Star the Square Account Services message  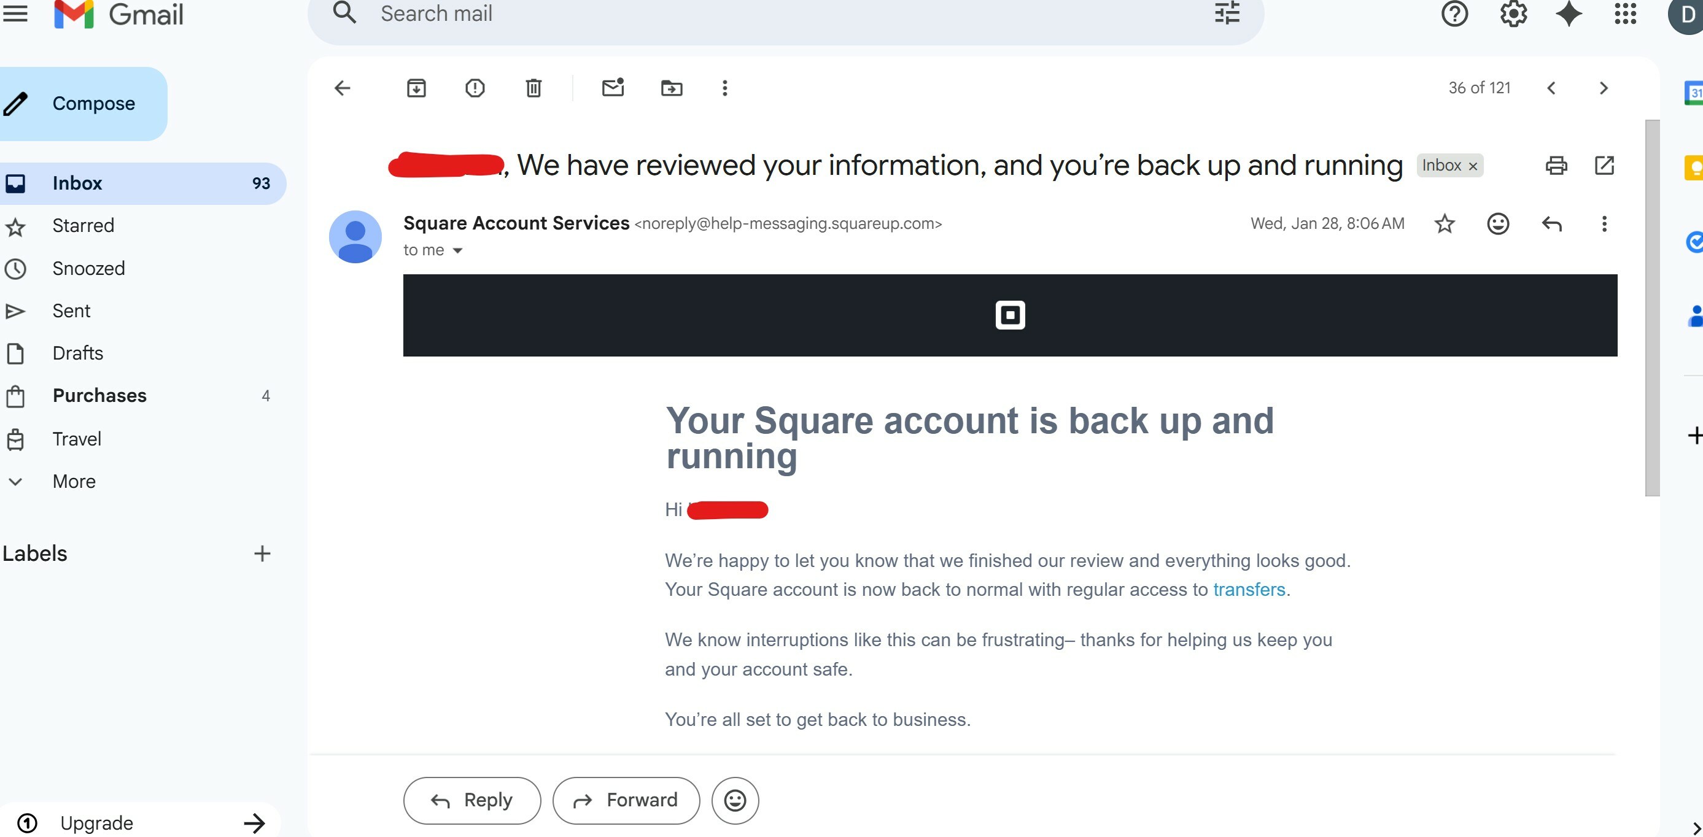click(x=1445, y=224)
